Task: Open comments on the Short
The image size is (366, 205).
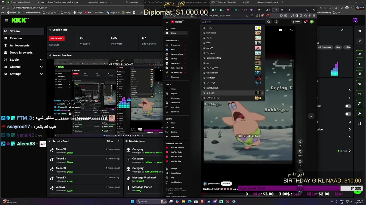Action: pos(300,161)
